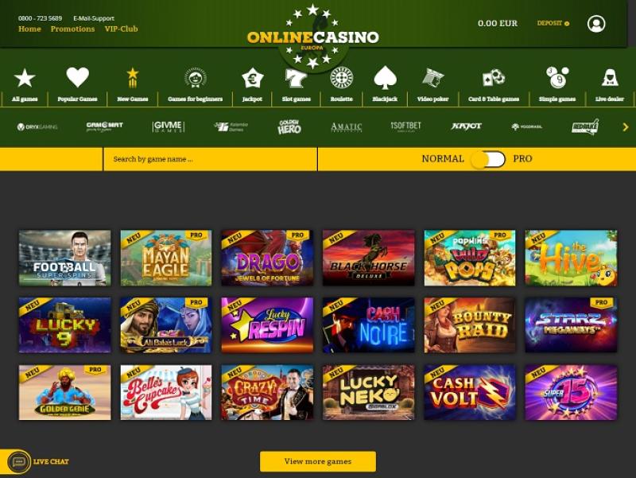Open the Promotions menu item

72,29
